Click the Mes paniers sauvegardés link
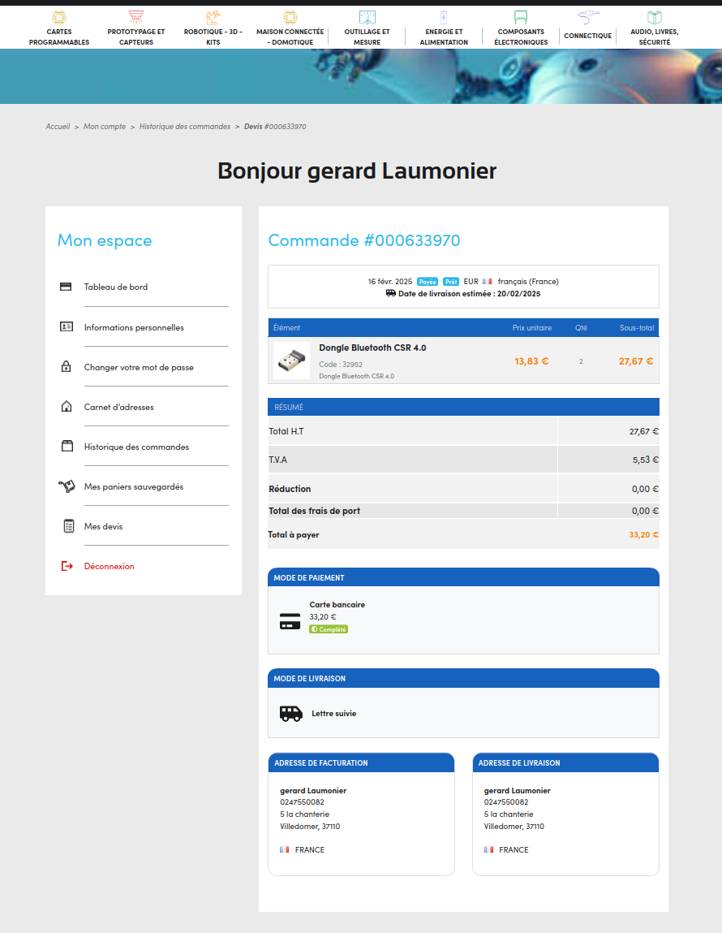722x933 pixels. pos(134,486)
